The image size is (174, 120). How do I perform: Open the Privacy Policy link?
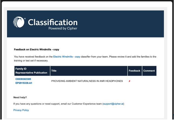tap(21, 110)
